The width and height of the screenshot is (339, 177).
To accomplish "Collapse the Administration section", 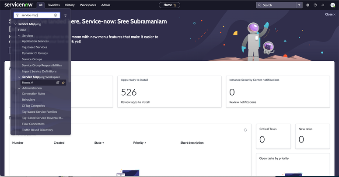I will 19,88.
